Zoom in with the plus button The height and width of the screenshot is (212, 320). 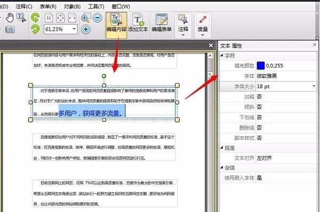(86, 29)
